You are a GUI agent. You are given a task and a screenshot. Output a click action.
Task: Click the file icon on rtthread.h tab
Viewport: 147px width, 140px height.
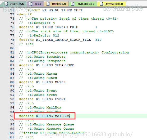click(48, 4)
